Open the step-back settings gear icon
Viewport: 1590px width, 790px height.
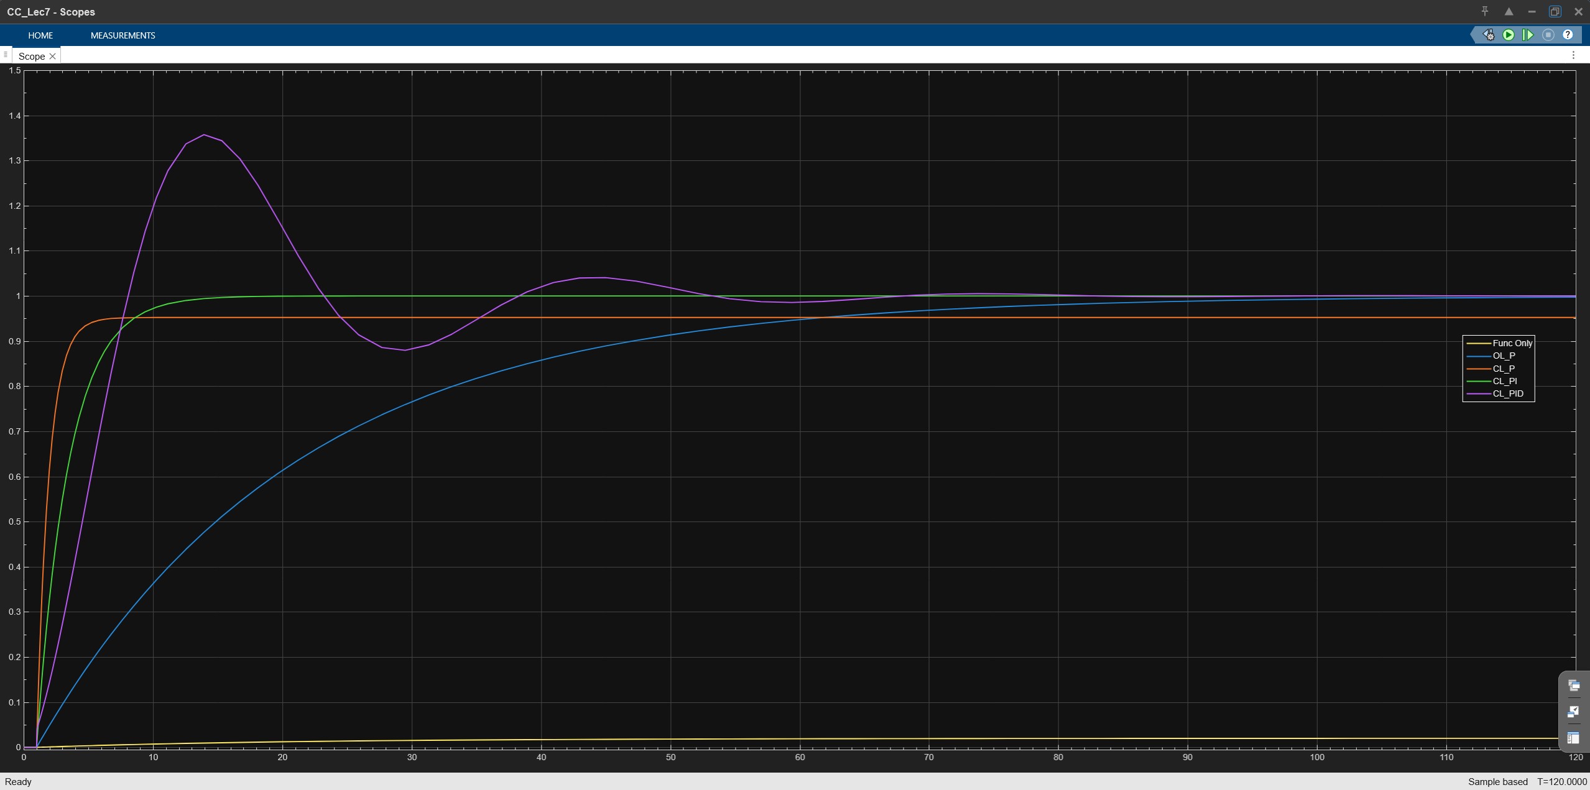pyautogui.click(x=1489, y=35)
